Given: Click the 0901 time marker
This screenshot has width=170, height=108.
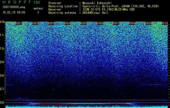Looking at the screenshot, I should click(19, 23).
